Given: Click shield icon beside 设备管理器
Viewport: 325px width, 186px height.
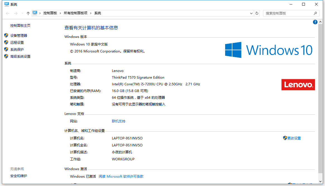Looking at the screenshot, I should [x=6, y=35].
